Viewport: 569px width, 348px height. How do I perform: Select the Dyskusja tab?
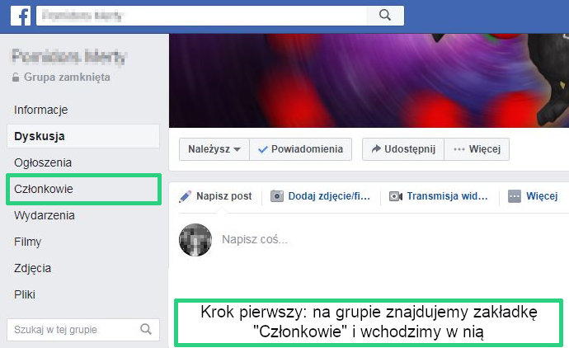click(83, 136)
